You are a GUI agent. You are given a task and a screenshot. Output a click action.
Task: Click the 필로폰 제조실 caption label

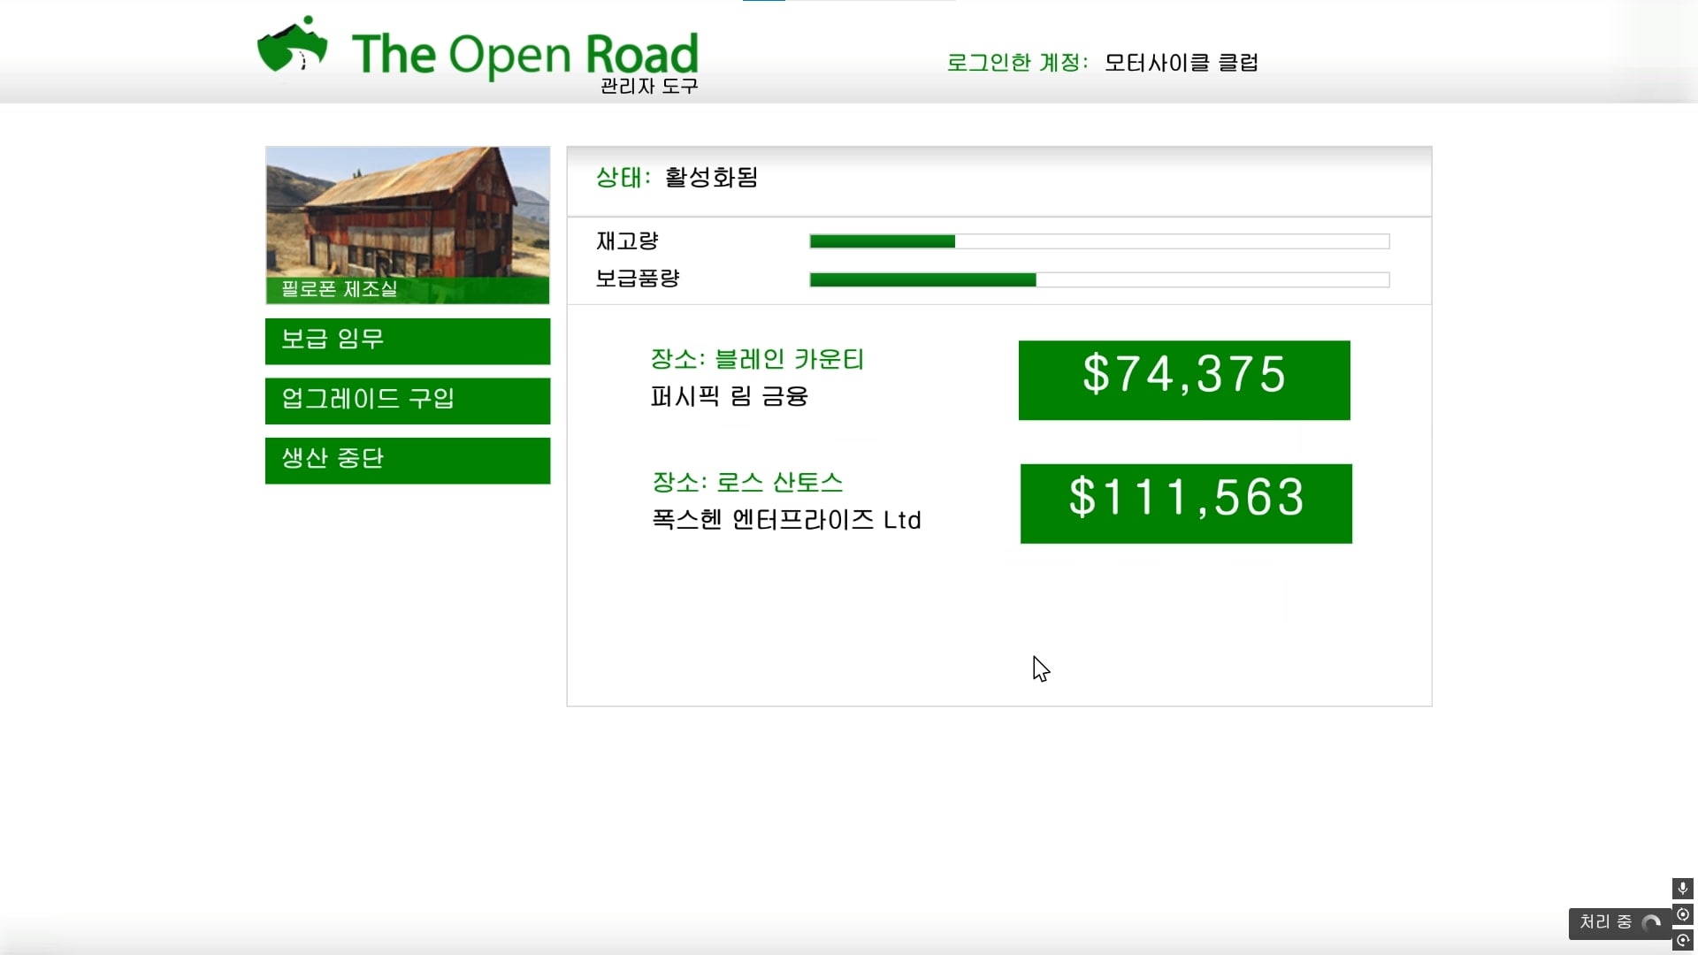point(340,289)
